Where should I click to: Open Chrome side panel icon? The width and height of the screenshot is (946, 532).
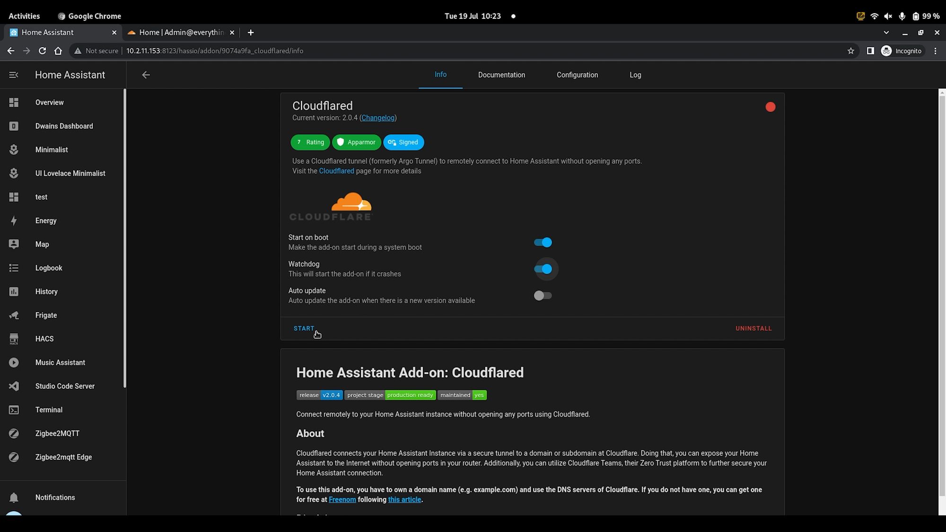click(x=870, y=51)
